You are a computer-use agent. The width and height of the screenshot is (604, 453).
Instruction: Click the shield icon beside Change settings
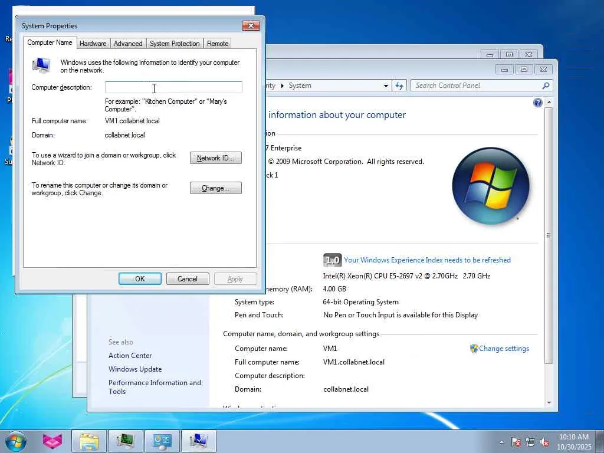tap(474, 349)
